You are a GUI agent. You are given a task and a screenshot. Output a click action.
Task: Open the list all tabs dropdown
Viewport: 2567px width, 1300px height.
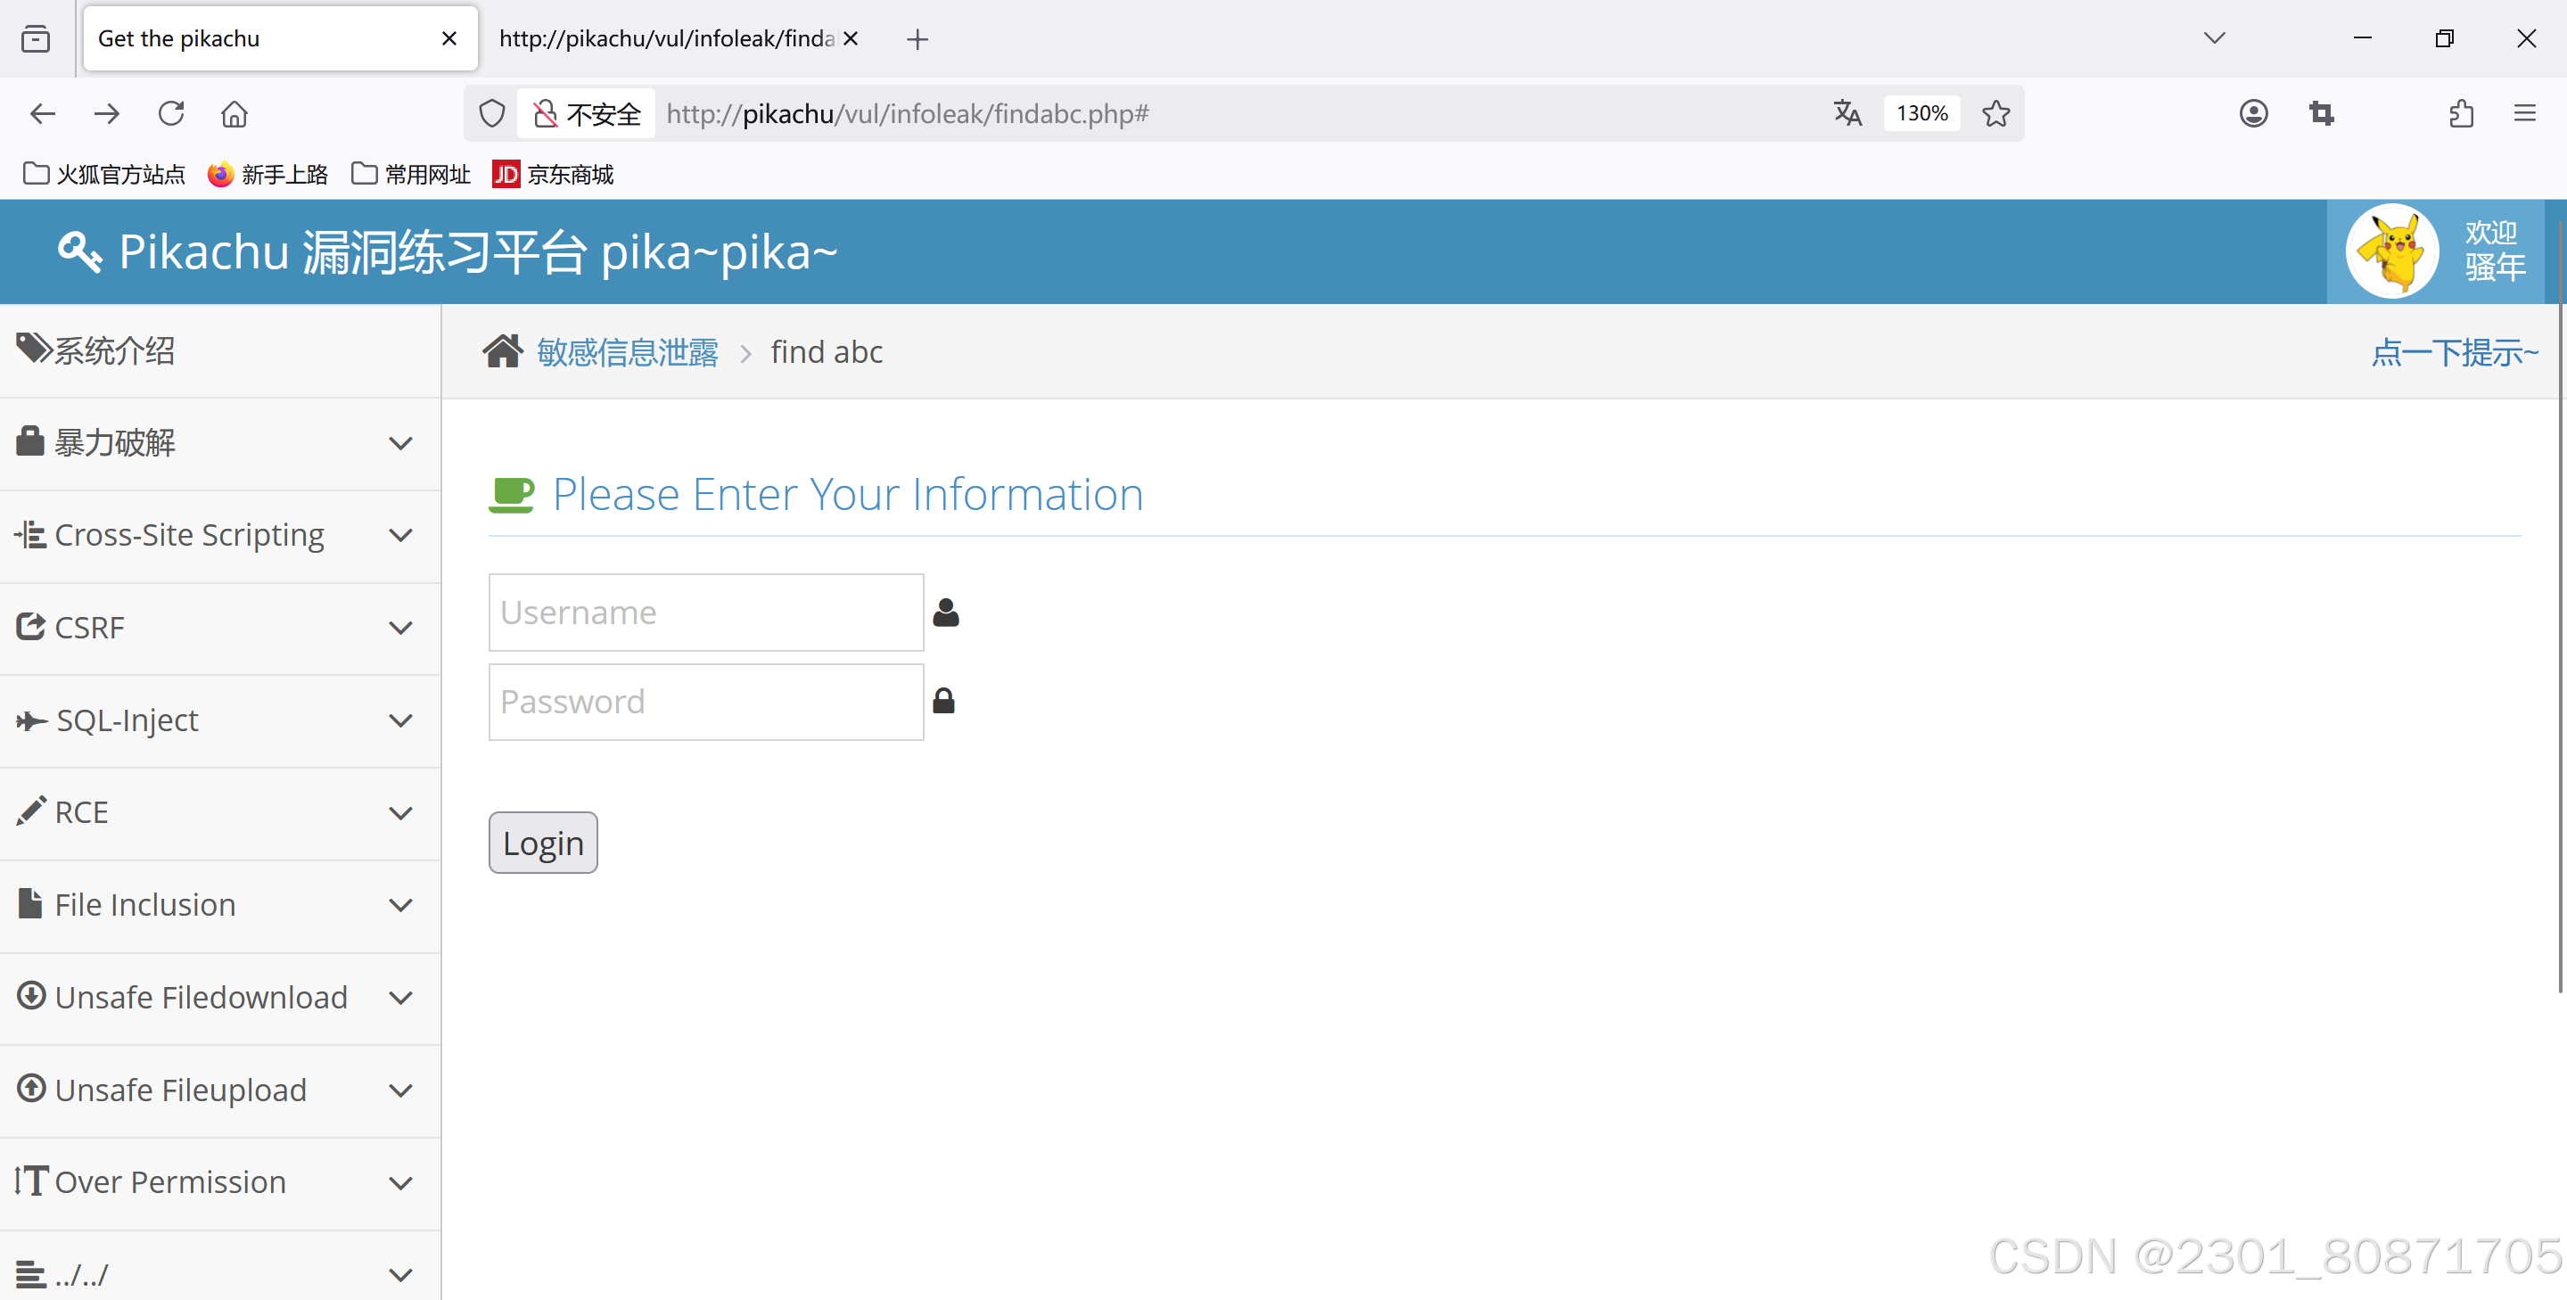(2214, 37)
